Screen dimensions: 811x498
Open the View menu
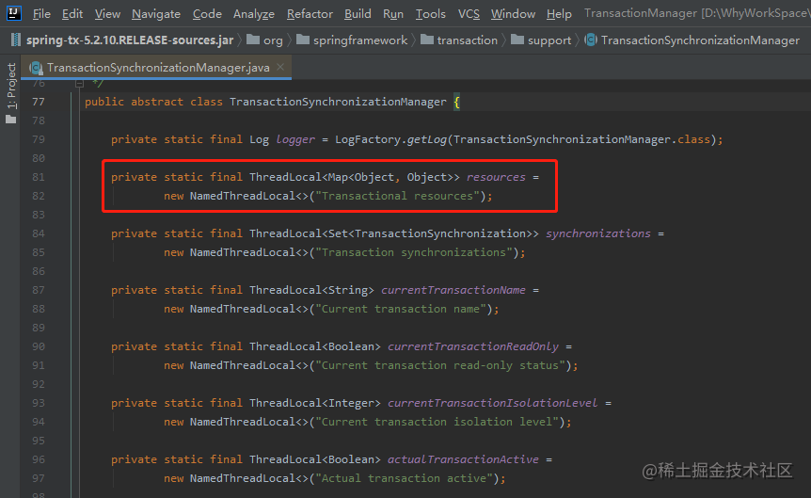107,14
